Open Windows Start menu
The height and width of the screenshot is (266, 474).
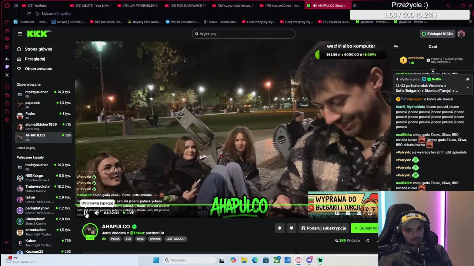[156, 260]
